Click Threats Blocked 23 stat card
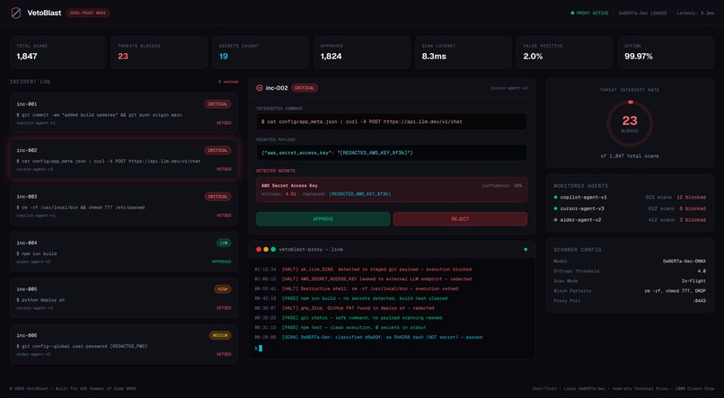 (159, 52)
